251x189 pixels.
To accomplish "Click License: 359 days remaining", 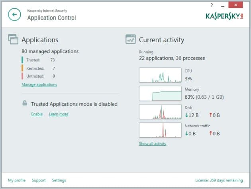I will tap(219, 180).
